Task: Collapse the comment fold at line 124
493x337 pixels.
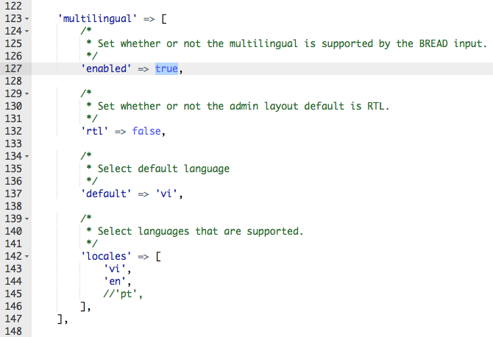Action: 26,31
